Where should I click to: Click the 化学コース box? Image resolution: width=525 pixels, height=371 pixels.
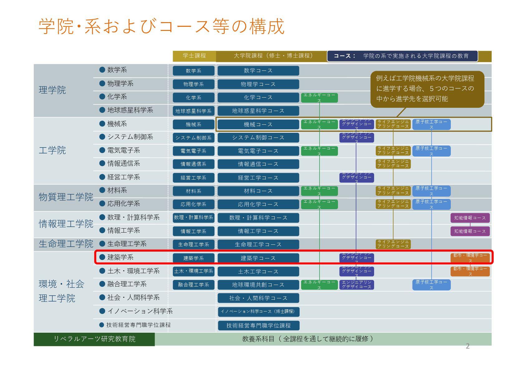pos(258,98)
